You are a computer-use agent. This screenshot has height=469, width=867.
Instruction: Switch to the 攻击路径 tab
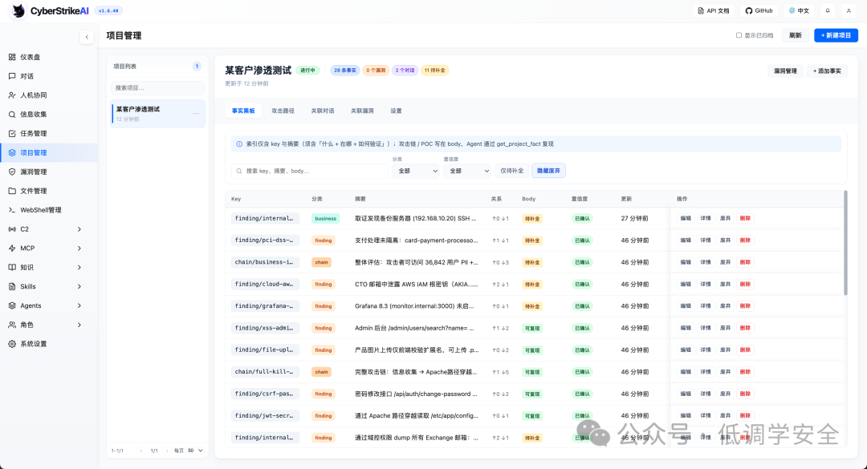pyautogui.click(x=283, y=111)
